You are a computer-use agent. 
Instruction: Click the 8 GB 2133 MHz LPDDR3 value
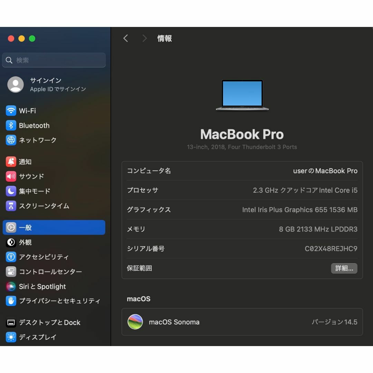point(318,229)
